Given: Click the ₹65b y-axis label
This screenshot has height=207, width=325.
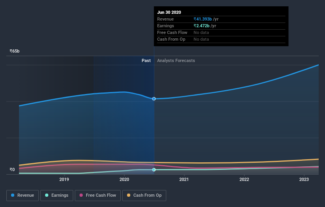Looking at the screenshot, I should 15,51.
